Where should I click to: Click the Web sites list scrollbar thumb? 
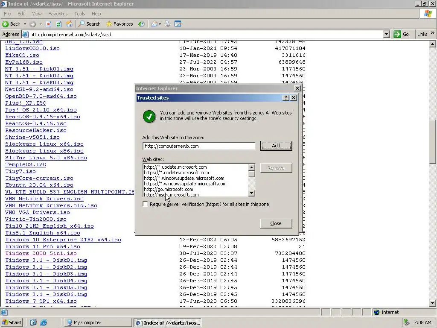[x=252, y=174]
